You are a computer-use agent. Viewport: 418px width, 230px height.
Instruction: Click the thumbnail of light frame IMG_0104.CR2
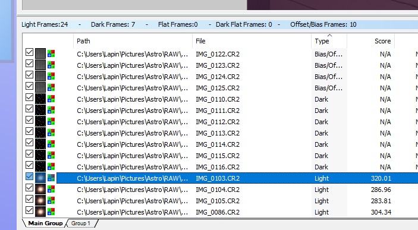pos(40,189)
